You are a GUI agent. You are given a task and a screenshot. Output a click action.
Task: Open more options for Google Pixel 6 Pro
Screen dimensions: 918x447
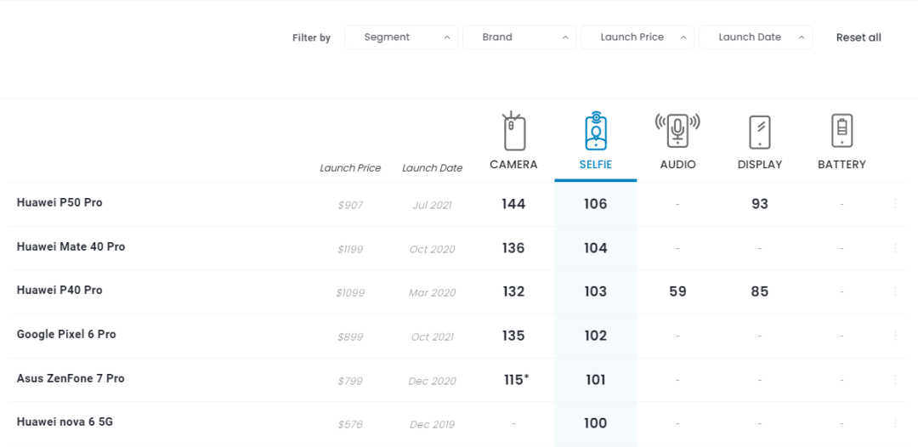click(x=895, y=336)
